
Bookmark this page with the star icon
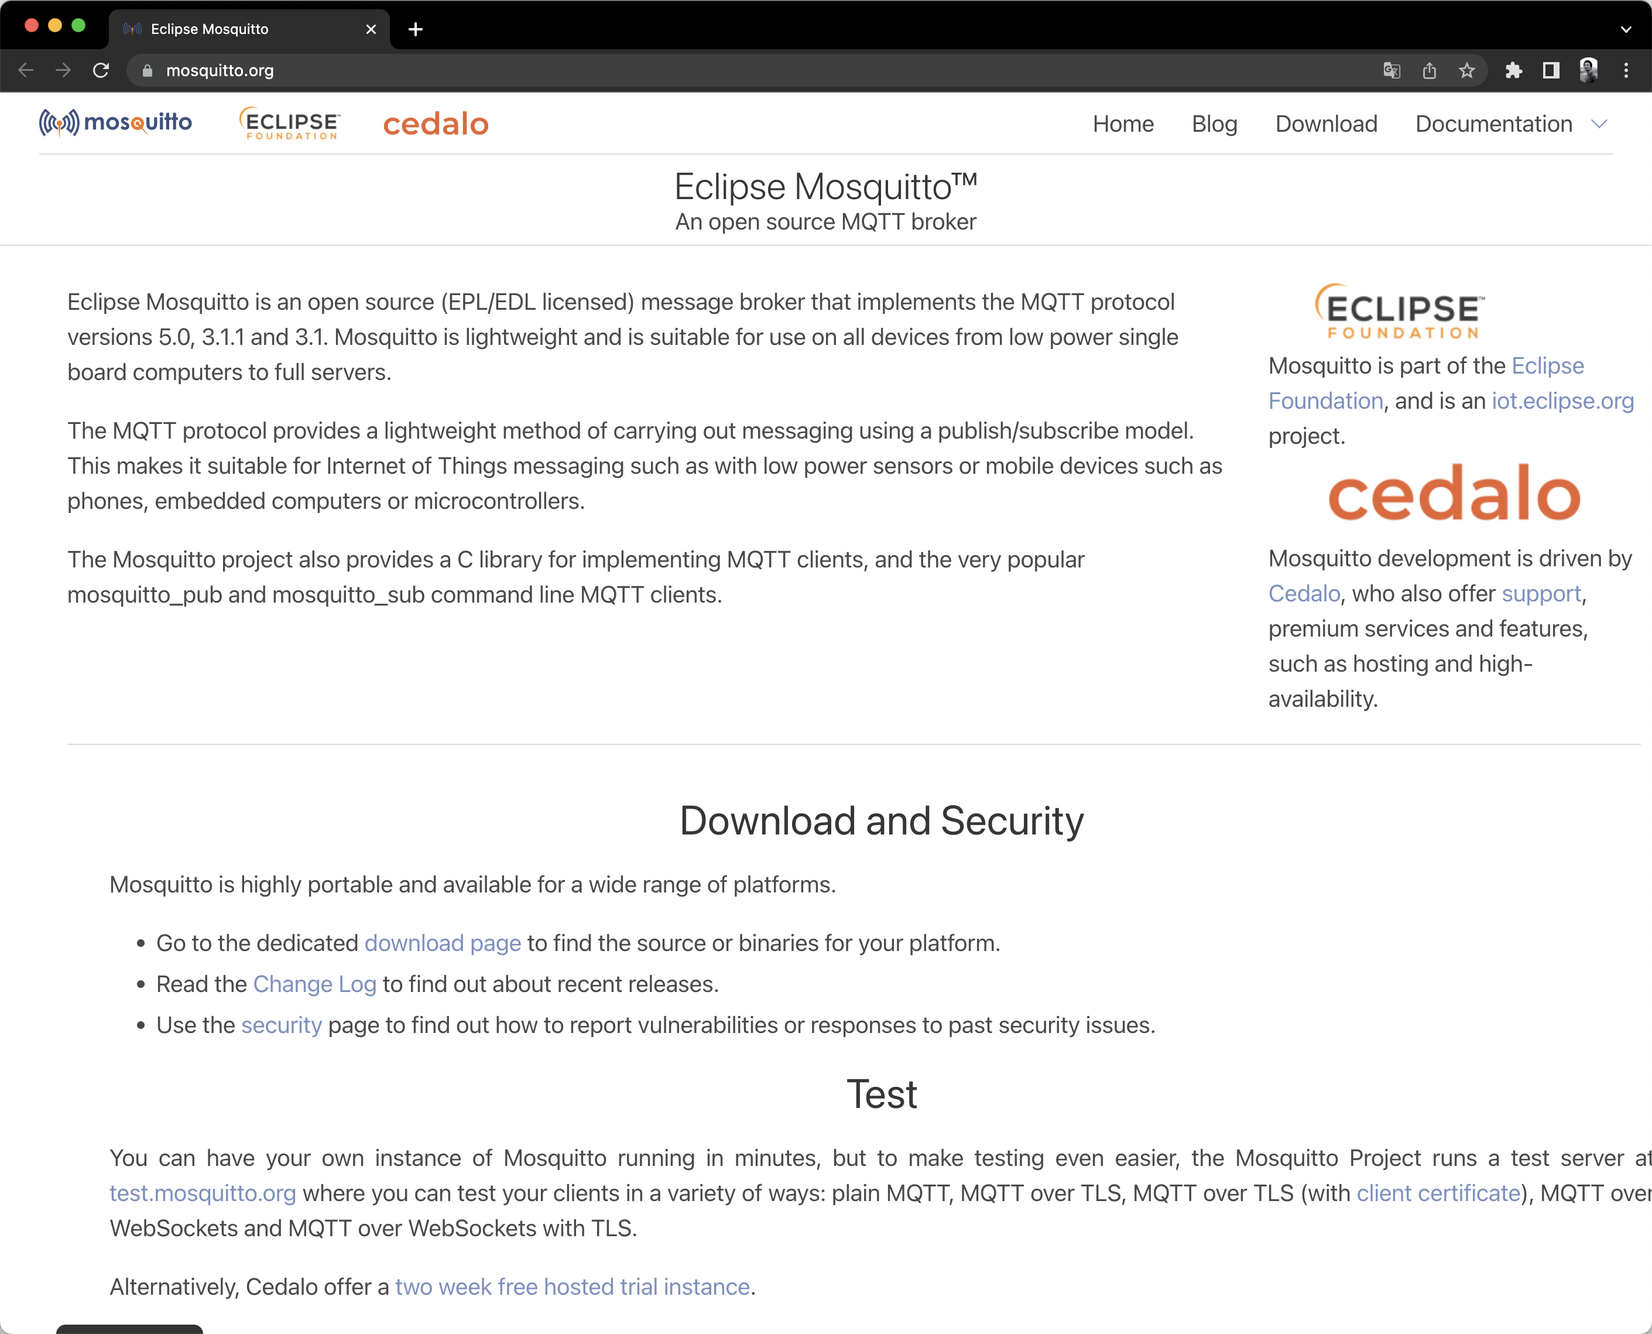point(1467,71)
